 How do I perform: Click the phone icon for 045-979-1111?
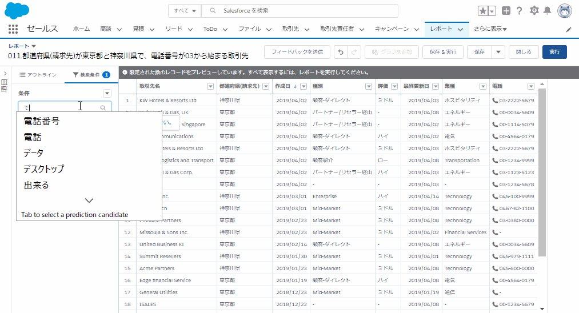495,256
